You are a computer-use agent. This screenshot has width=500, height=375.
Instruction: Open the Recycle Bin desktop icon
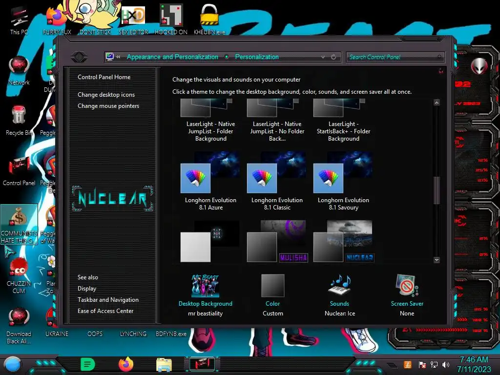19,121
